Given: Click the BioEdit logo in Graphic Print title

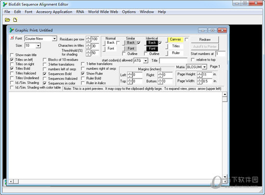Looking at the screenshot, I should (12, 30).
